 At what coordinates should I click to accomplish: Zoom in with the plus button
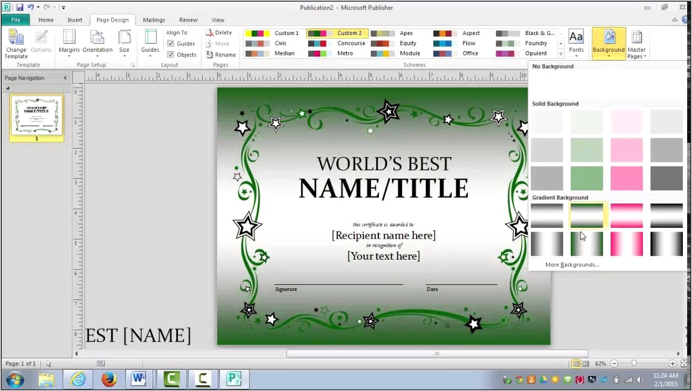coord(673,364)
